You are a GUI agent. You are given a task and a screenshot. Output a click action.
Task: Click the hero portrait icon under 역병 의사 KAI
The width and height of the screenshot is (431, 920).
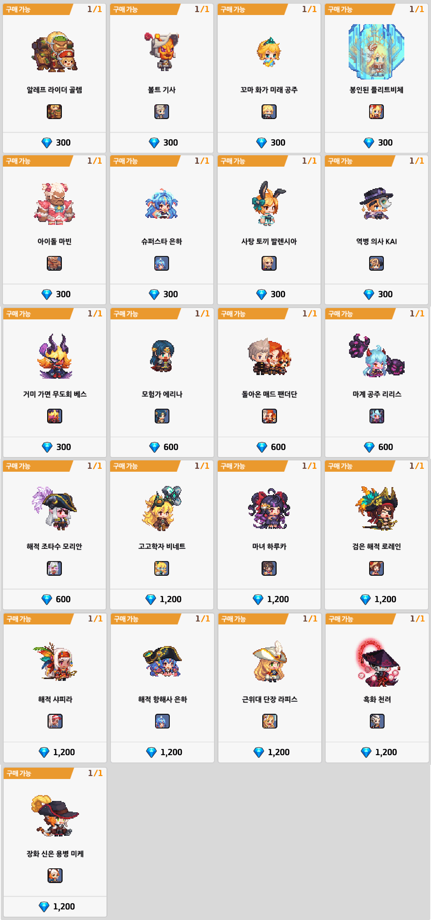(376, 263)
